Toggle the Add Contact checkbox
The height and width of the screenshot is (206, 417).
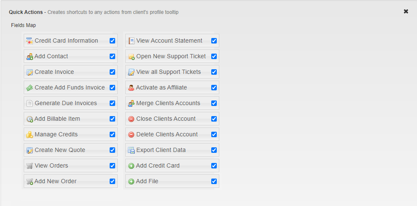coord(113,56)
